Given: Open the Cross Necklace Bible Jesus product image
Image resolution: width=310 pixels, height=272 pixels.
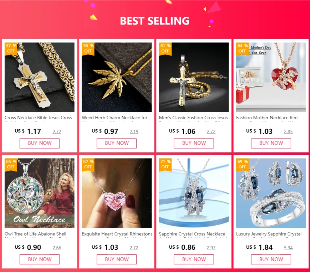Looking at the screenshot, I should 40,77.
